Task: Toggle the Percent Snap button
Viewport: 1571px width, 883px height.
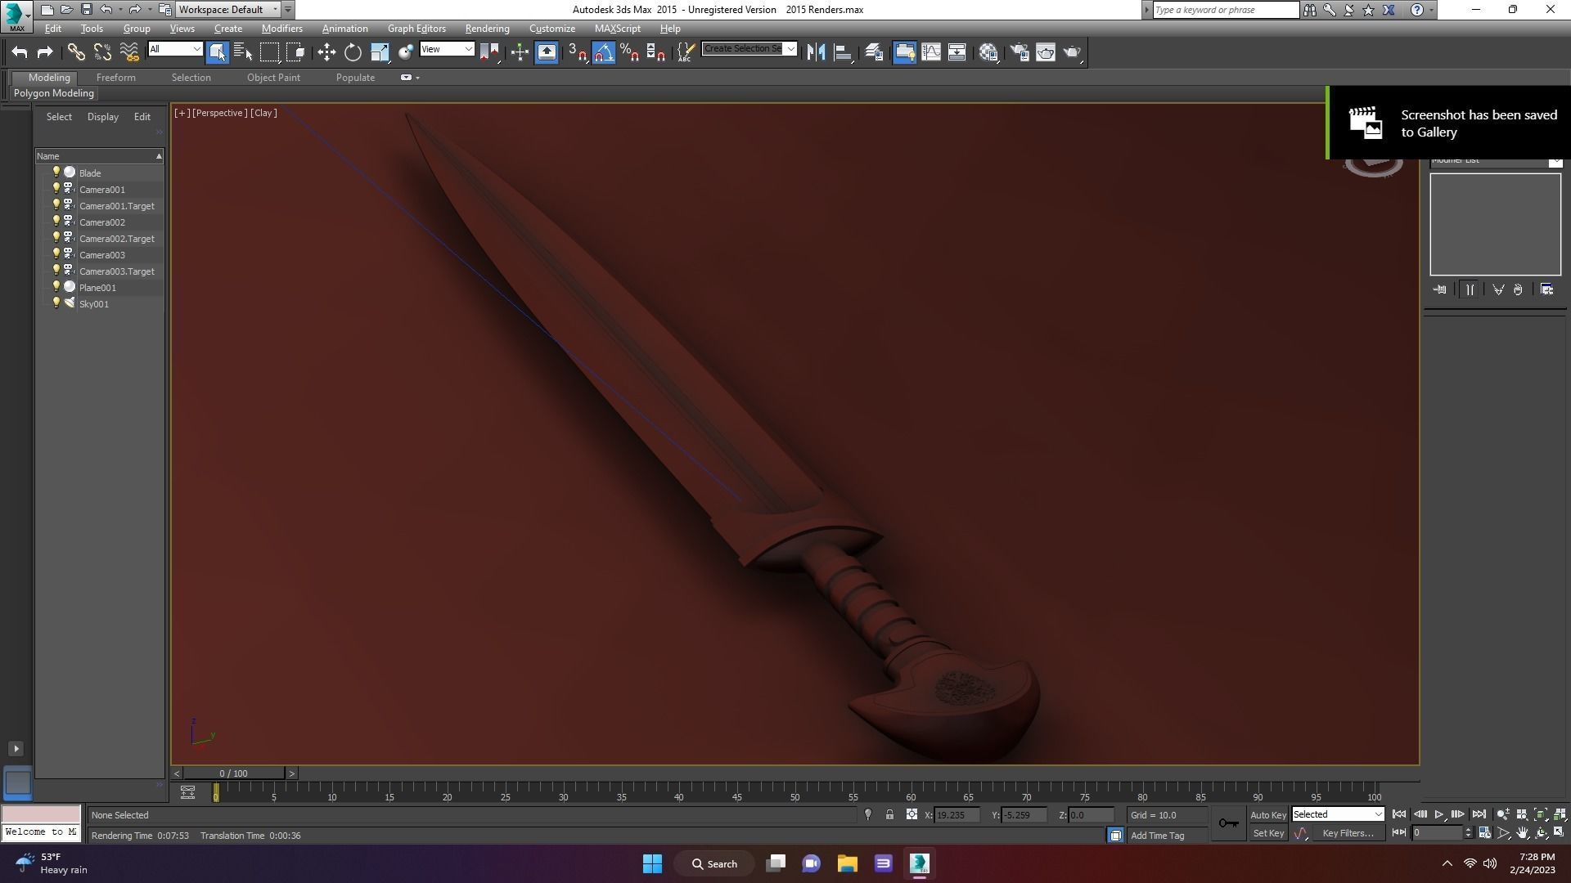Action: click(x=629, y=52)
